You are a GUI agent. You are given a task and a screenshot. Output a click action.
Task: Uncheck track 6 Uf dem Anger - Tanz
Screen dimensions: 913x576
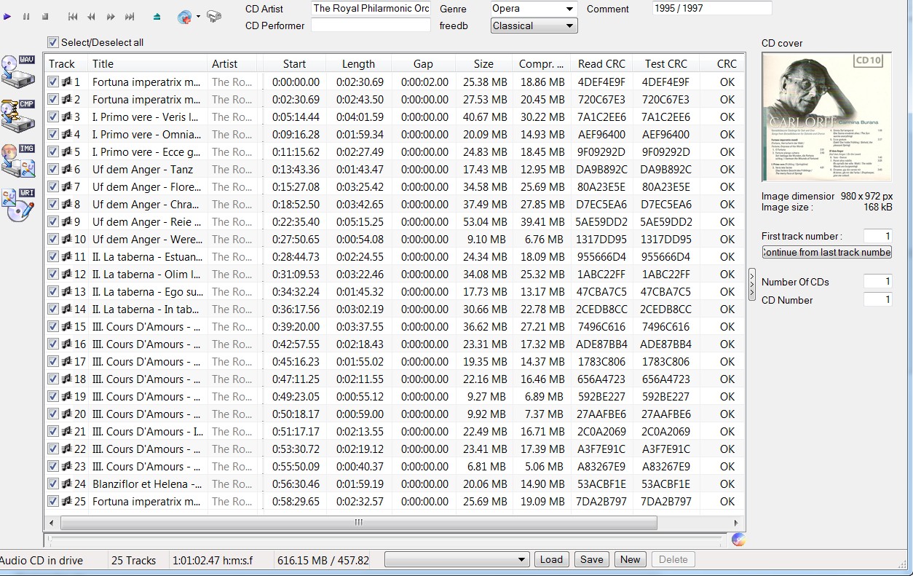pos(53,170)
